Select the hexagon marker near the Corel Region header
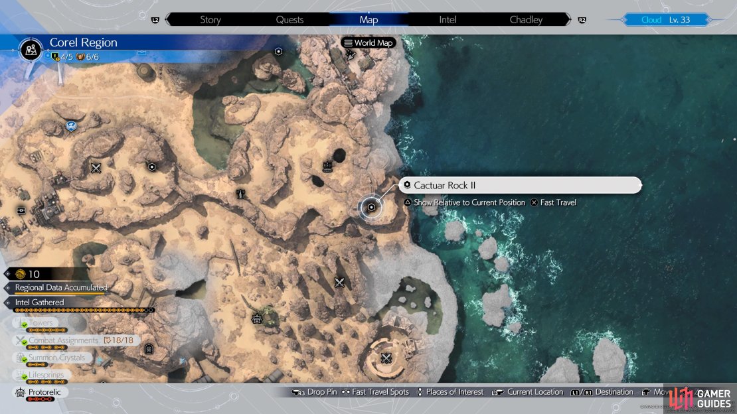The width and height of the screenshot is (737, 414). tap(278, 51)
